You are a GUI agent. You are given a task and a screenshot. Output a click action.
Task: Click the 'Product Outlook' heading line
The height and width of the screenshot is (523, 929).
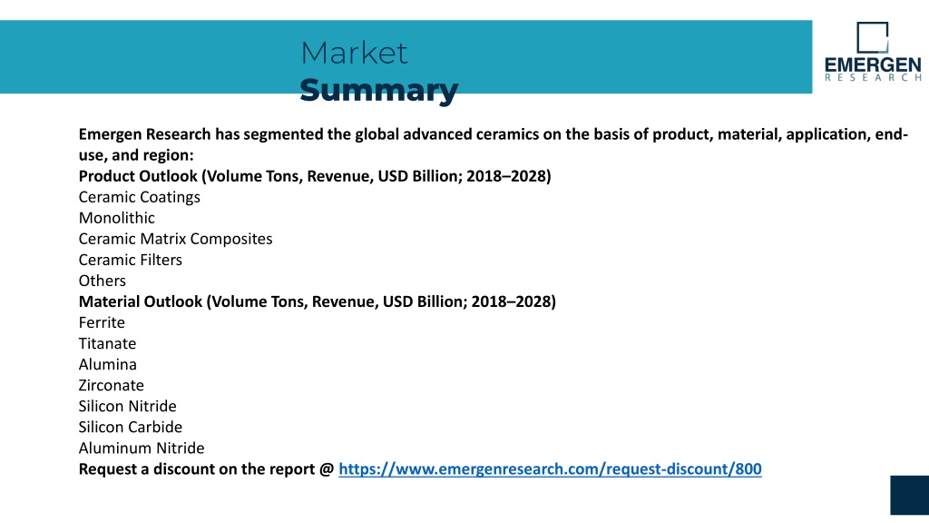point(315,176)
